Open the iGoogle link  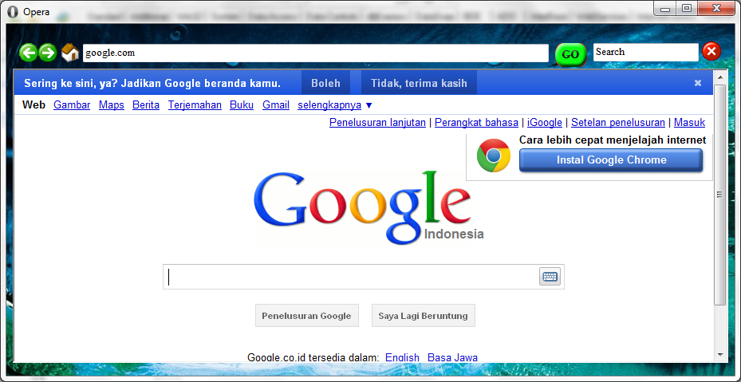[545, 123]
